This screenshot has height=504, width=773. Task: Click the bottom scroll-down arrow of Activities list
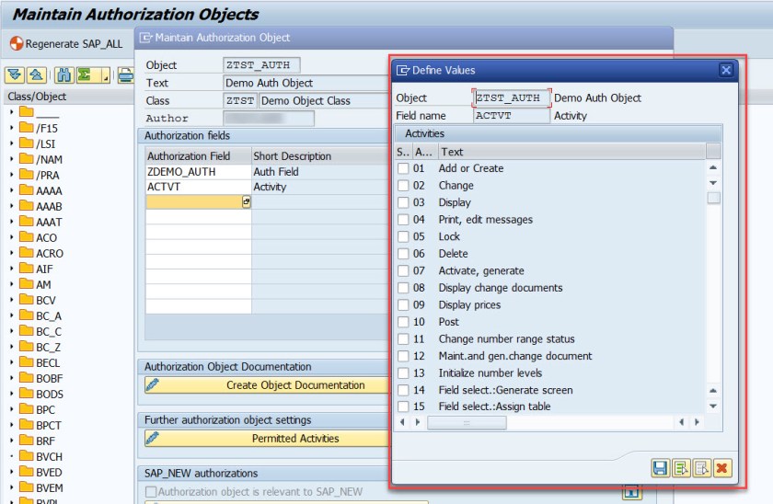click(713, 407)
